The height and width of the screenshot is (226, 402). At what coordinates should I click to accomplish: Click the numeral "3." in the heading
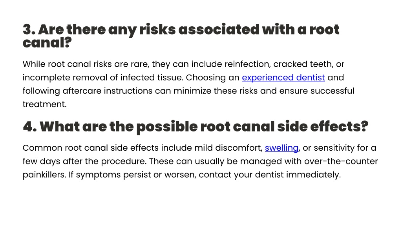pyautogui.click(x=29, y=29)
